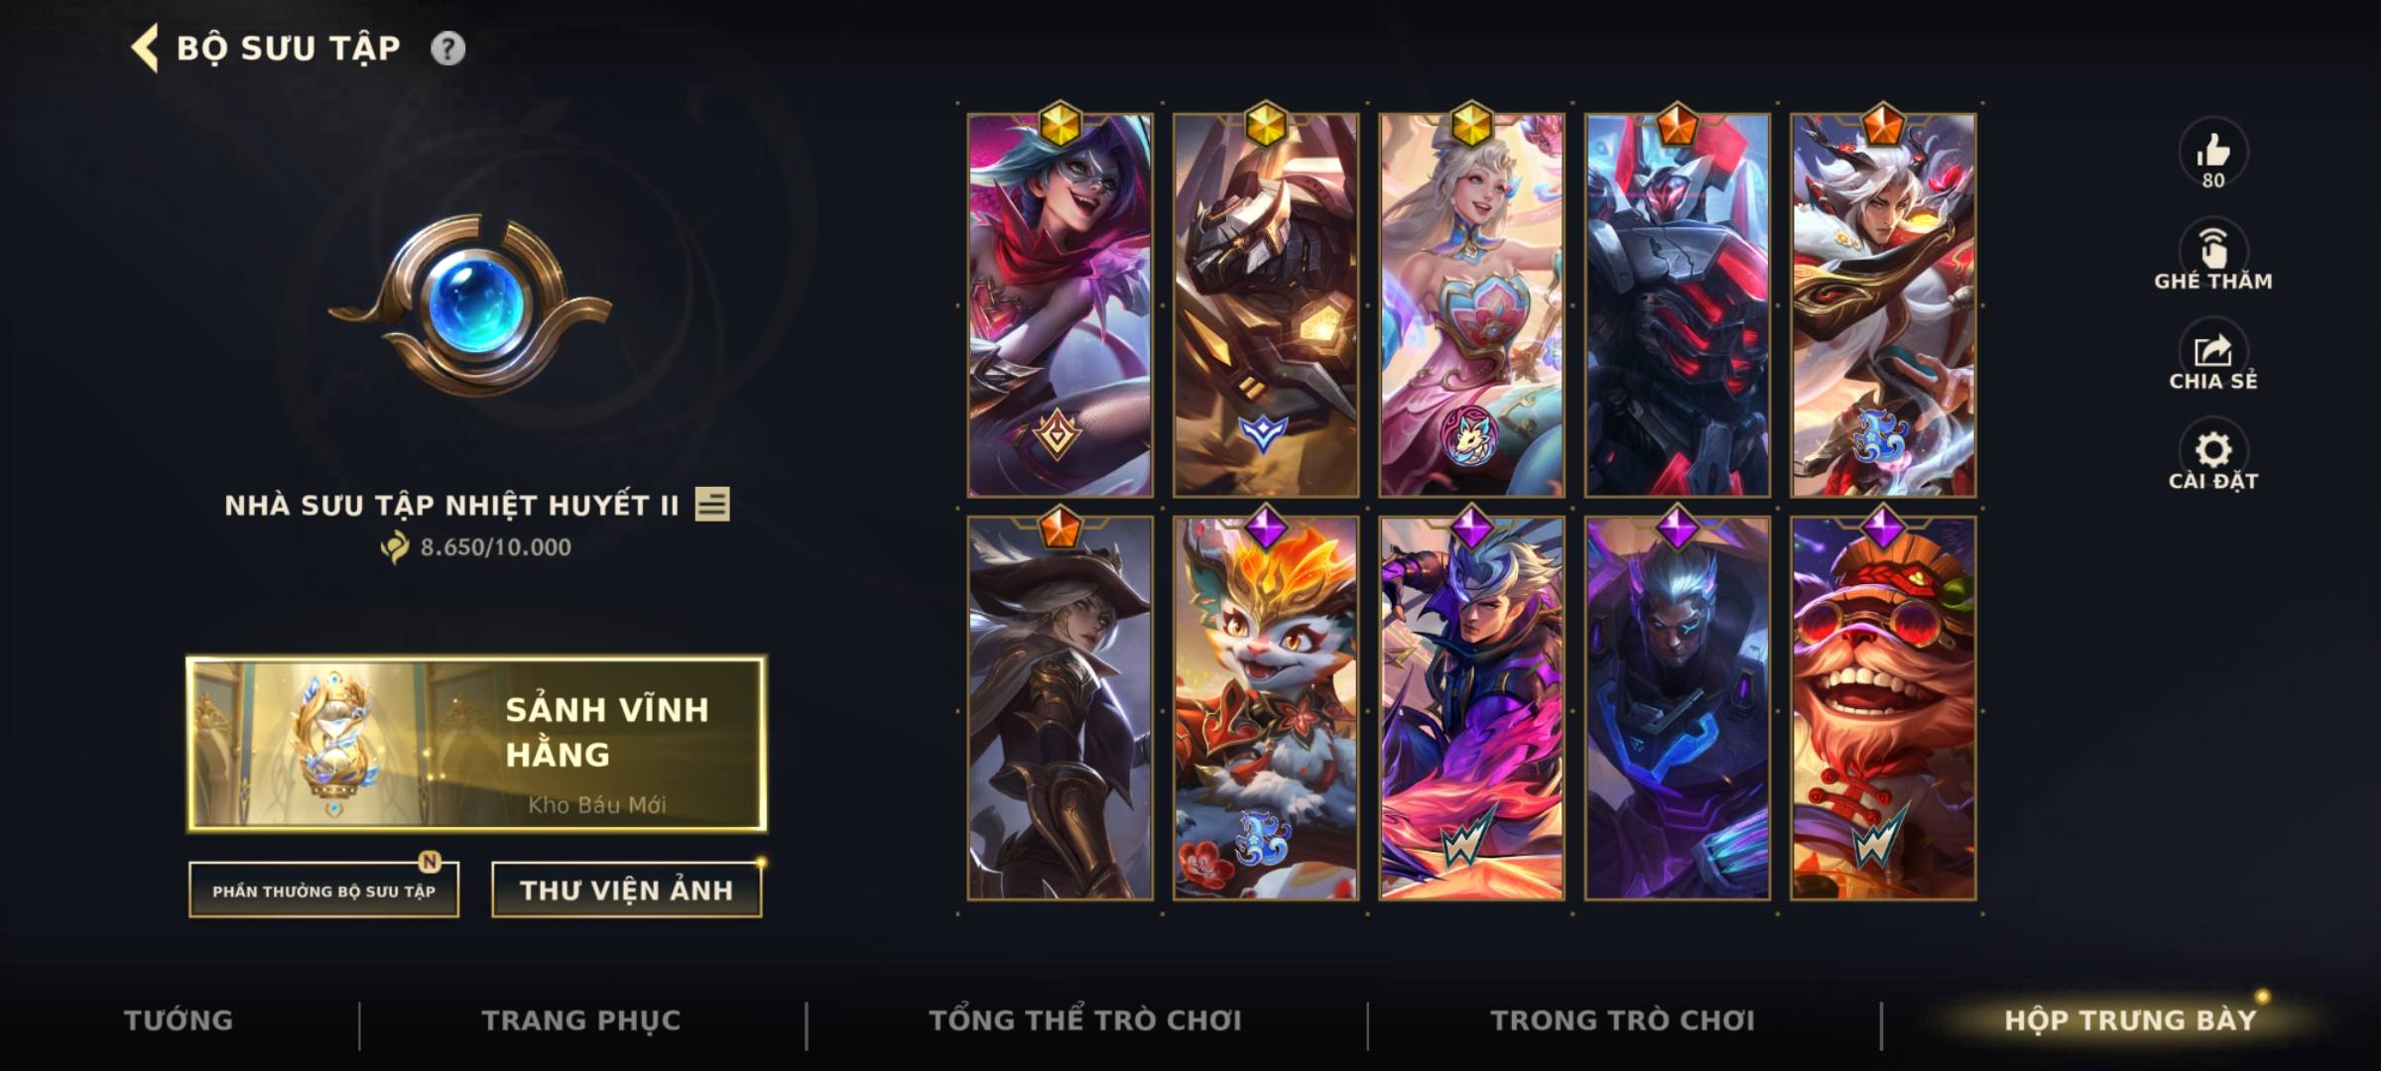Select the masked jester woman skin card

pyautogui.click(x=1060, y=304)
